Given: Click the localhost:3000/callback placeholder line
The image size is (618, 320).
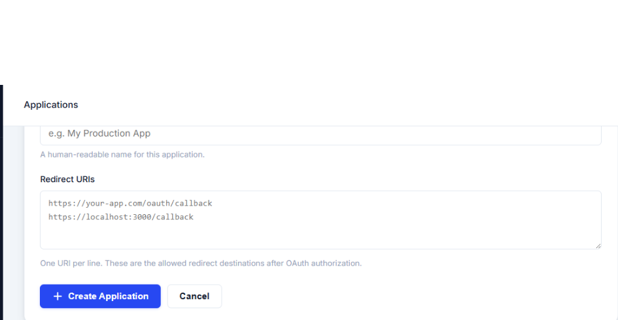Looking at the screenshot, I should [x=121, y=217].
